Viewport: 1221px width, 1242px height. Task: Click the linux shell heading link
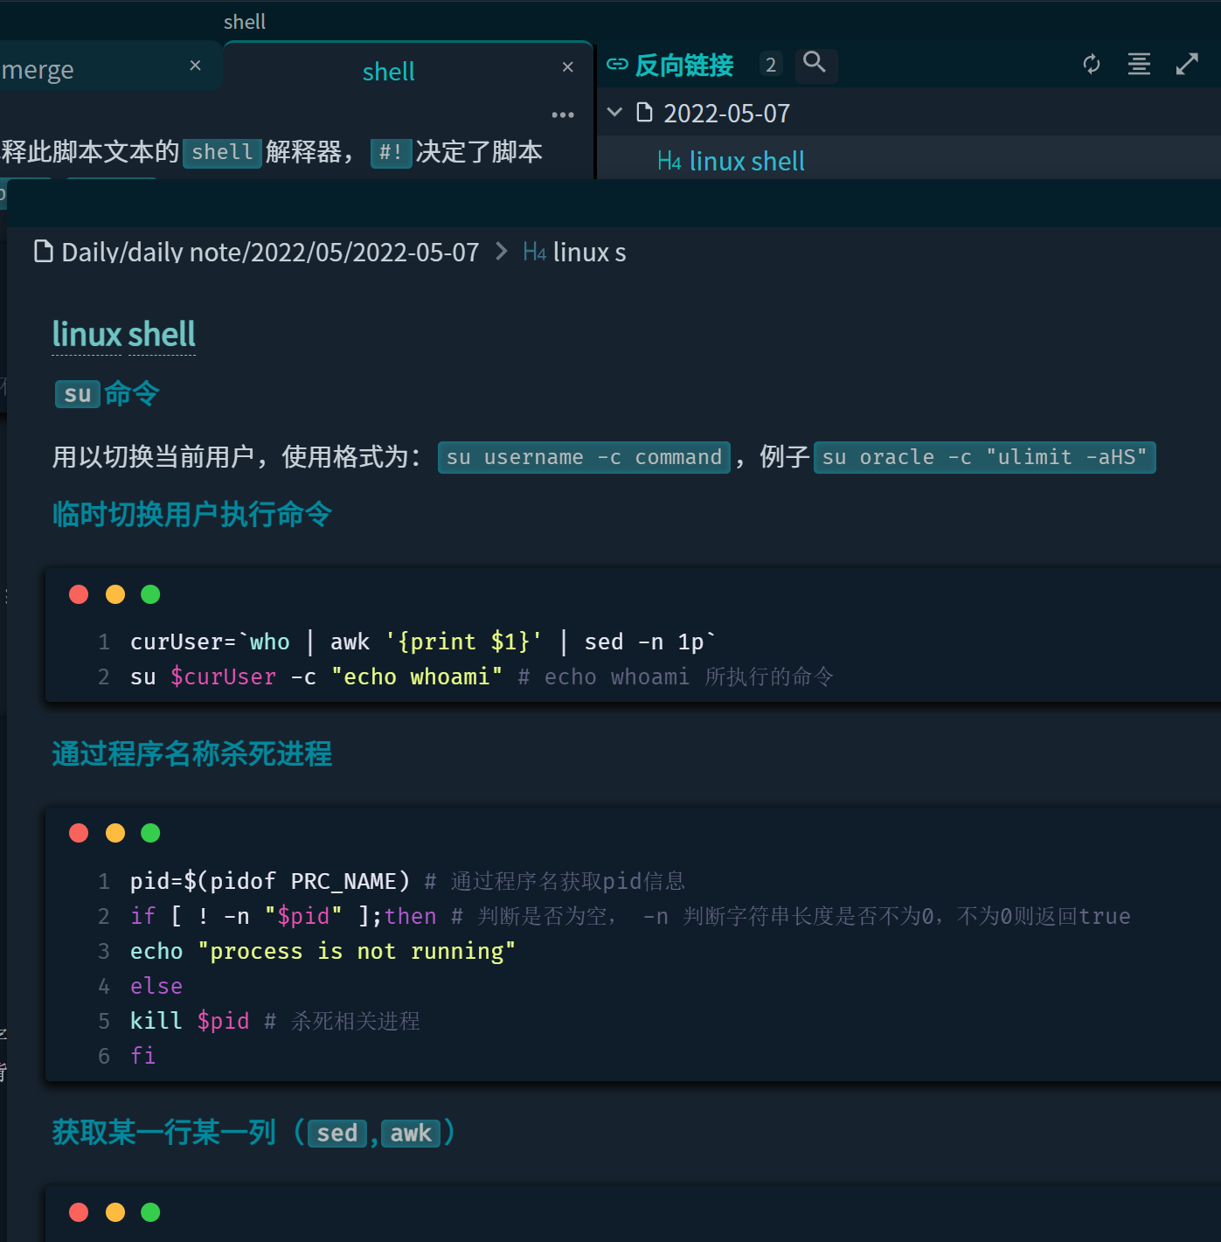click(x=123, y=334)
